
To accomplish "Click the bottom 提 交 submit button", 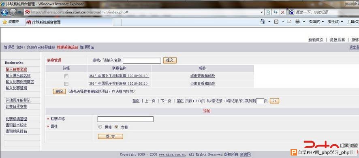I will pyautogui.click(x=110, y=137).
